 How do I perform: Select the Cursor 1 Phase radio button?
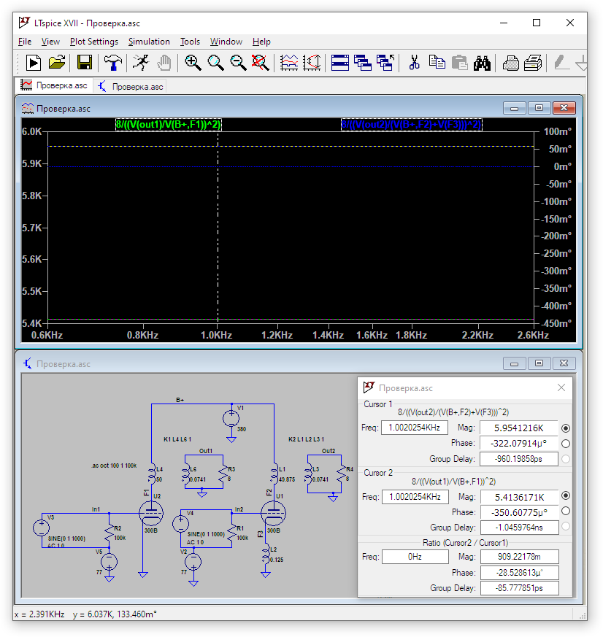coord(566,444)
